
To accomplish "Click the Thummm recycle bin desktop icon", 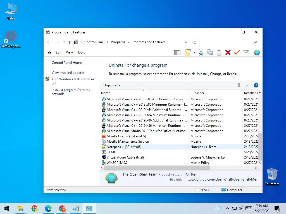I will pyautogui.click(x=272, y=177).
